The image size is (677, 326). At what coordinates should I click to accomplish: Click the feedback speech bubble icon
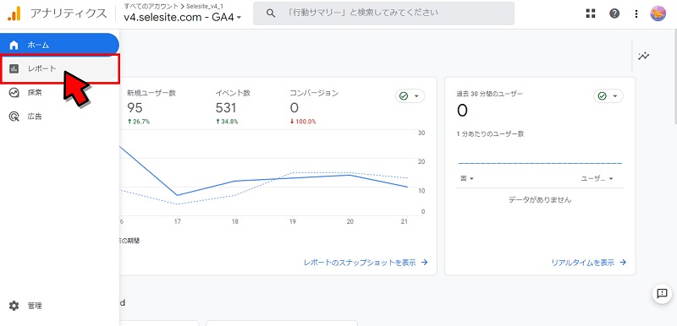click(662, 294)
